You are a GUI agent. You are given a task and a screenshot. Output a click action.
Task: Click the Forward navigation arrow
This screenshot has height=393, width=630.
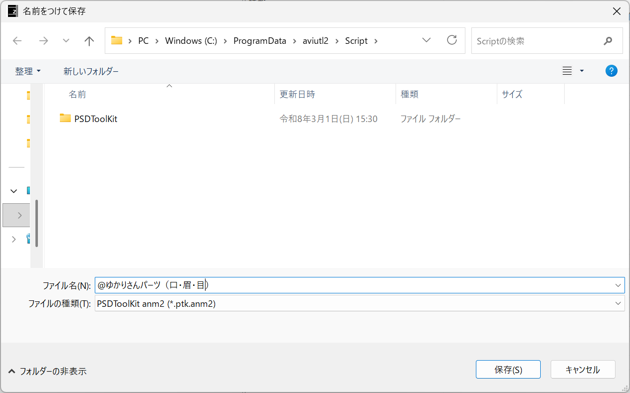(x=43, y=41)
